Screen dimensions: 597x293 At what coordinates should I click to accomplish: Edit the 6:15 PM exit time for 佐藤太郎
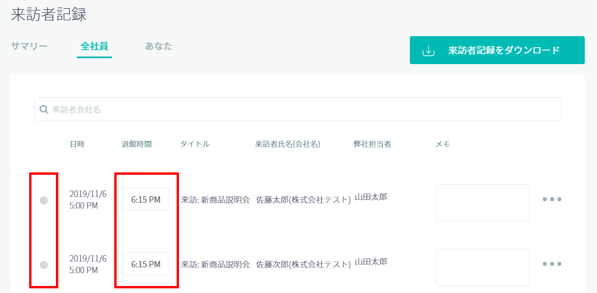[x=146, y=199]
